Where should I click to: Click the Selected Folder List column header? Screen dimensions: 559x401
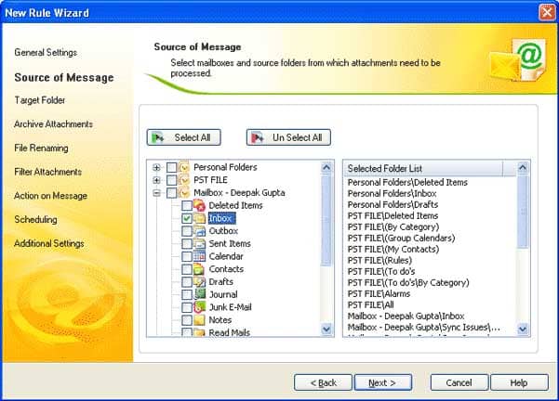(x=423, y=168)
